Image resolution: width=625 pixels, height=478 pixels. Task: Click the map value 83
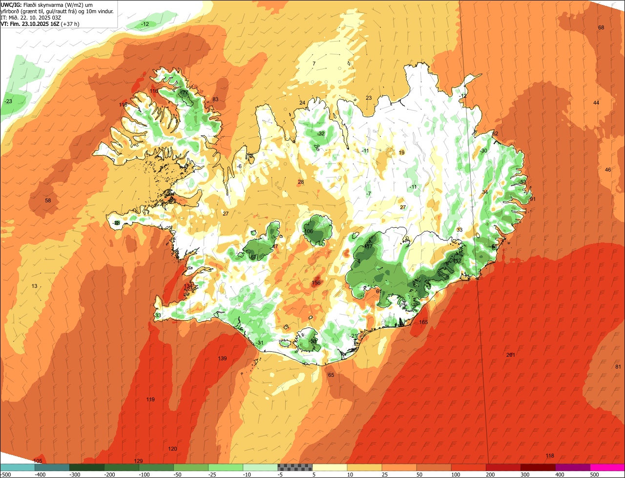point(215,100)
